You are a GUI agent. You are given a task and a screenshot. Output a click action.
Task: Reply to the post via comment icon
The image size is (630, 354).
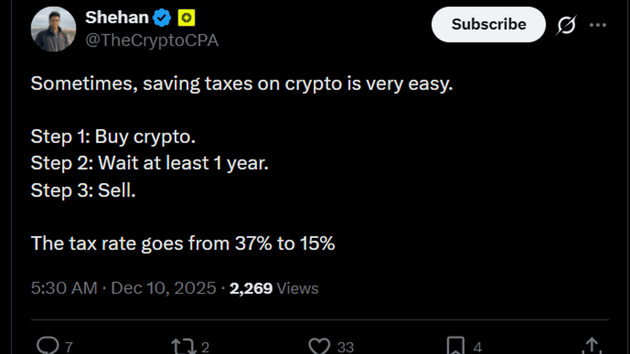[48, 345]
